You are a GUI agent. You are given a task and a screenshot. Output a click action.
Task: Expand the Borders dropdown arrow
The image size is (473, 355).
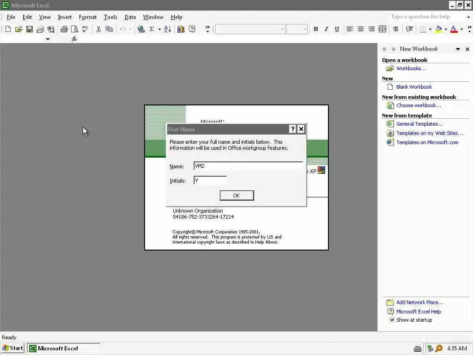coord(430,29)
